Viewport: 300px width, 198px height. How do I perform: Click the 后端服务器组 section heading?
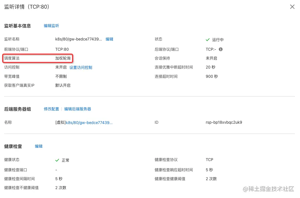coord(17,109)
